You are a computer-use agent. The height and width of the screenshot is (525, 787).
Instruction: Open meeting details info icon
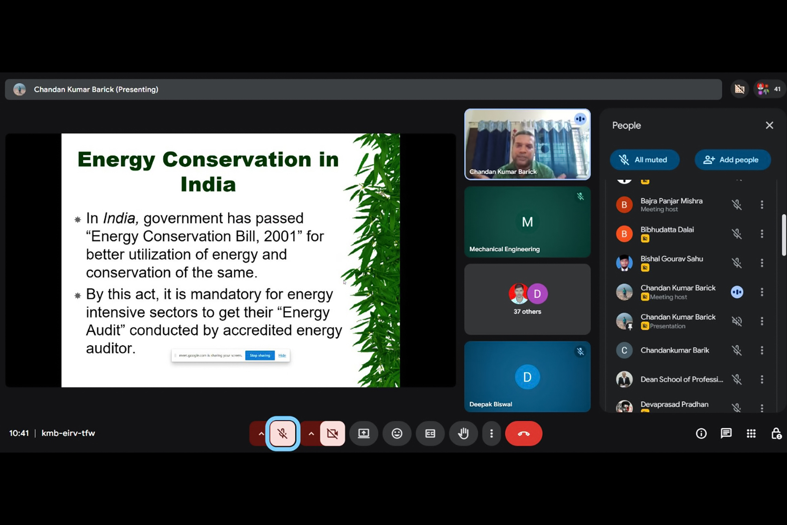click(701, 434)
